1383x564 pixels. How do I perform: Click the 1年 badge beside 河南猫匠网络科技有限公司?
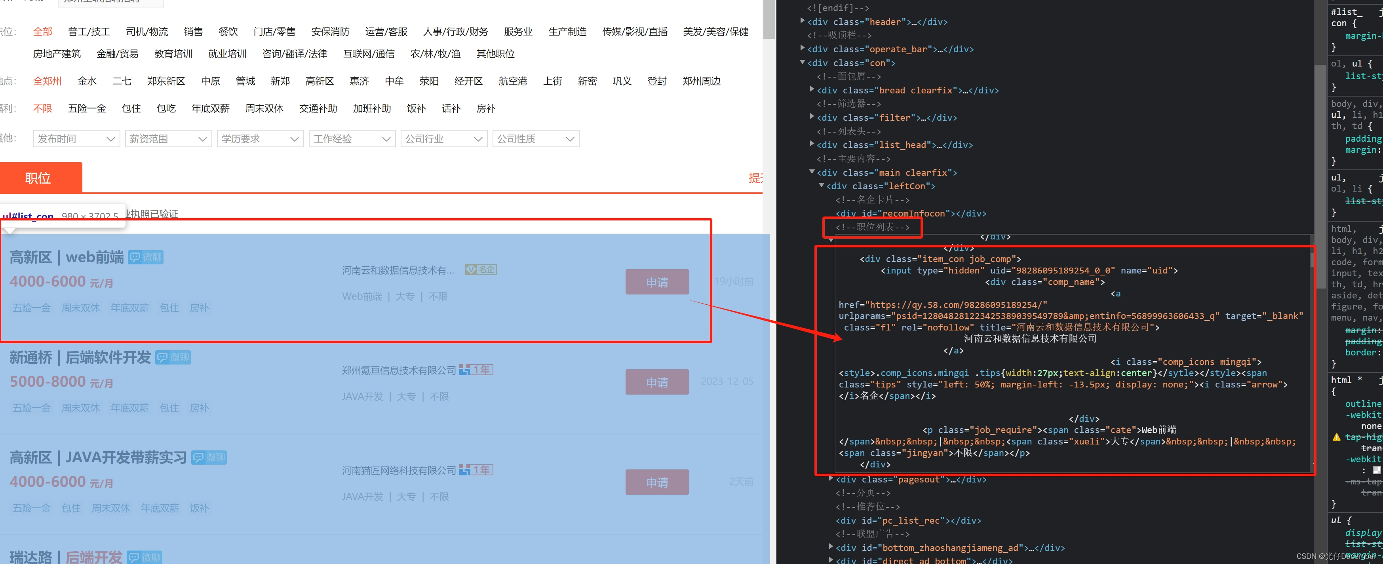click(476, 470)
